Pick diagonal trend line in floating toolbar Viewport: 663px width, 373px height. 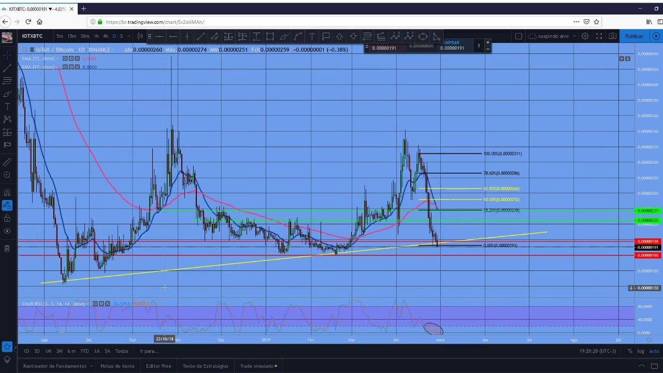pyautogui.click(x=200, y=36)
